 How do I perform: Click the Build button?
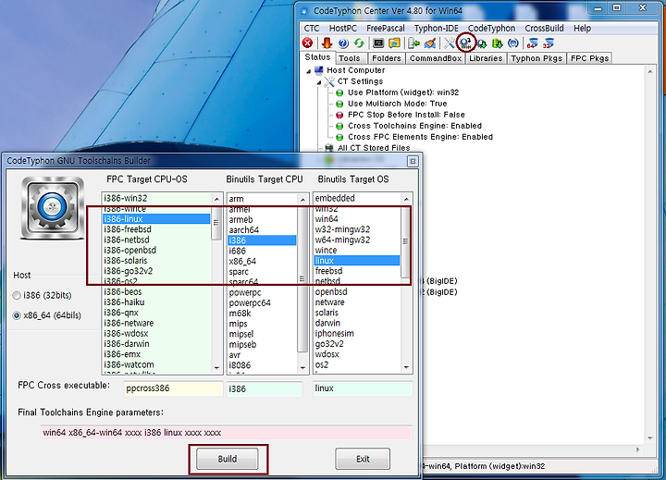click(228, 459)
